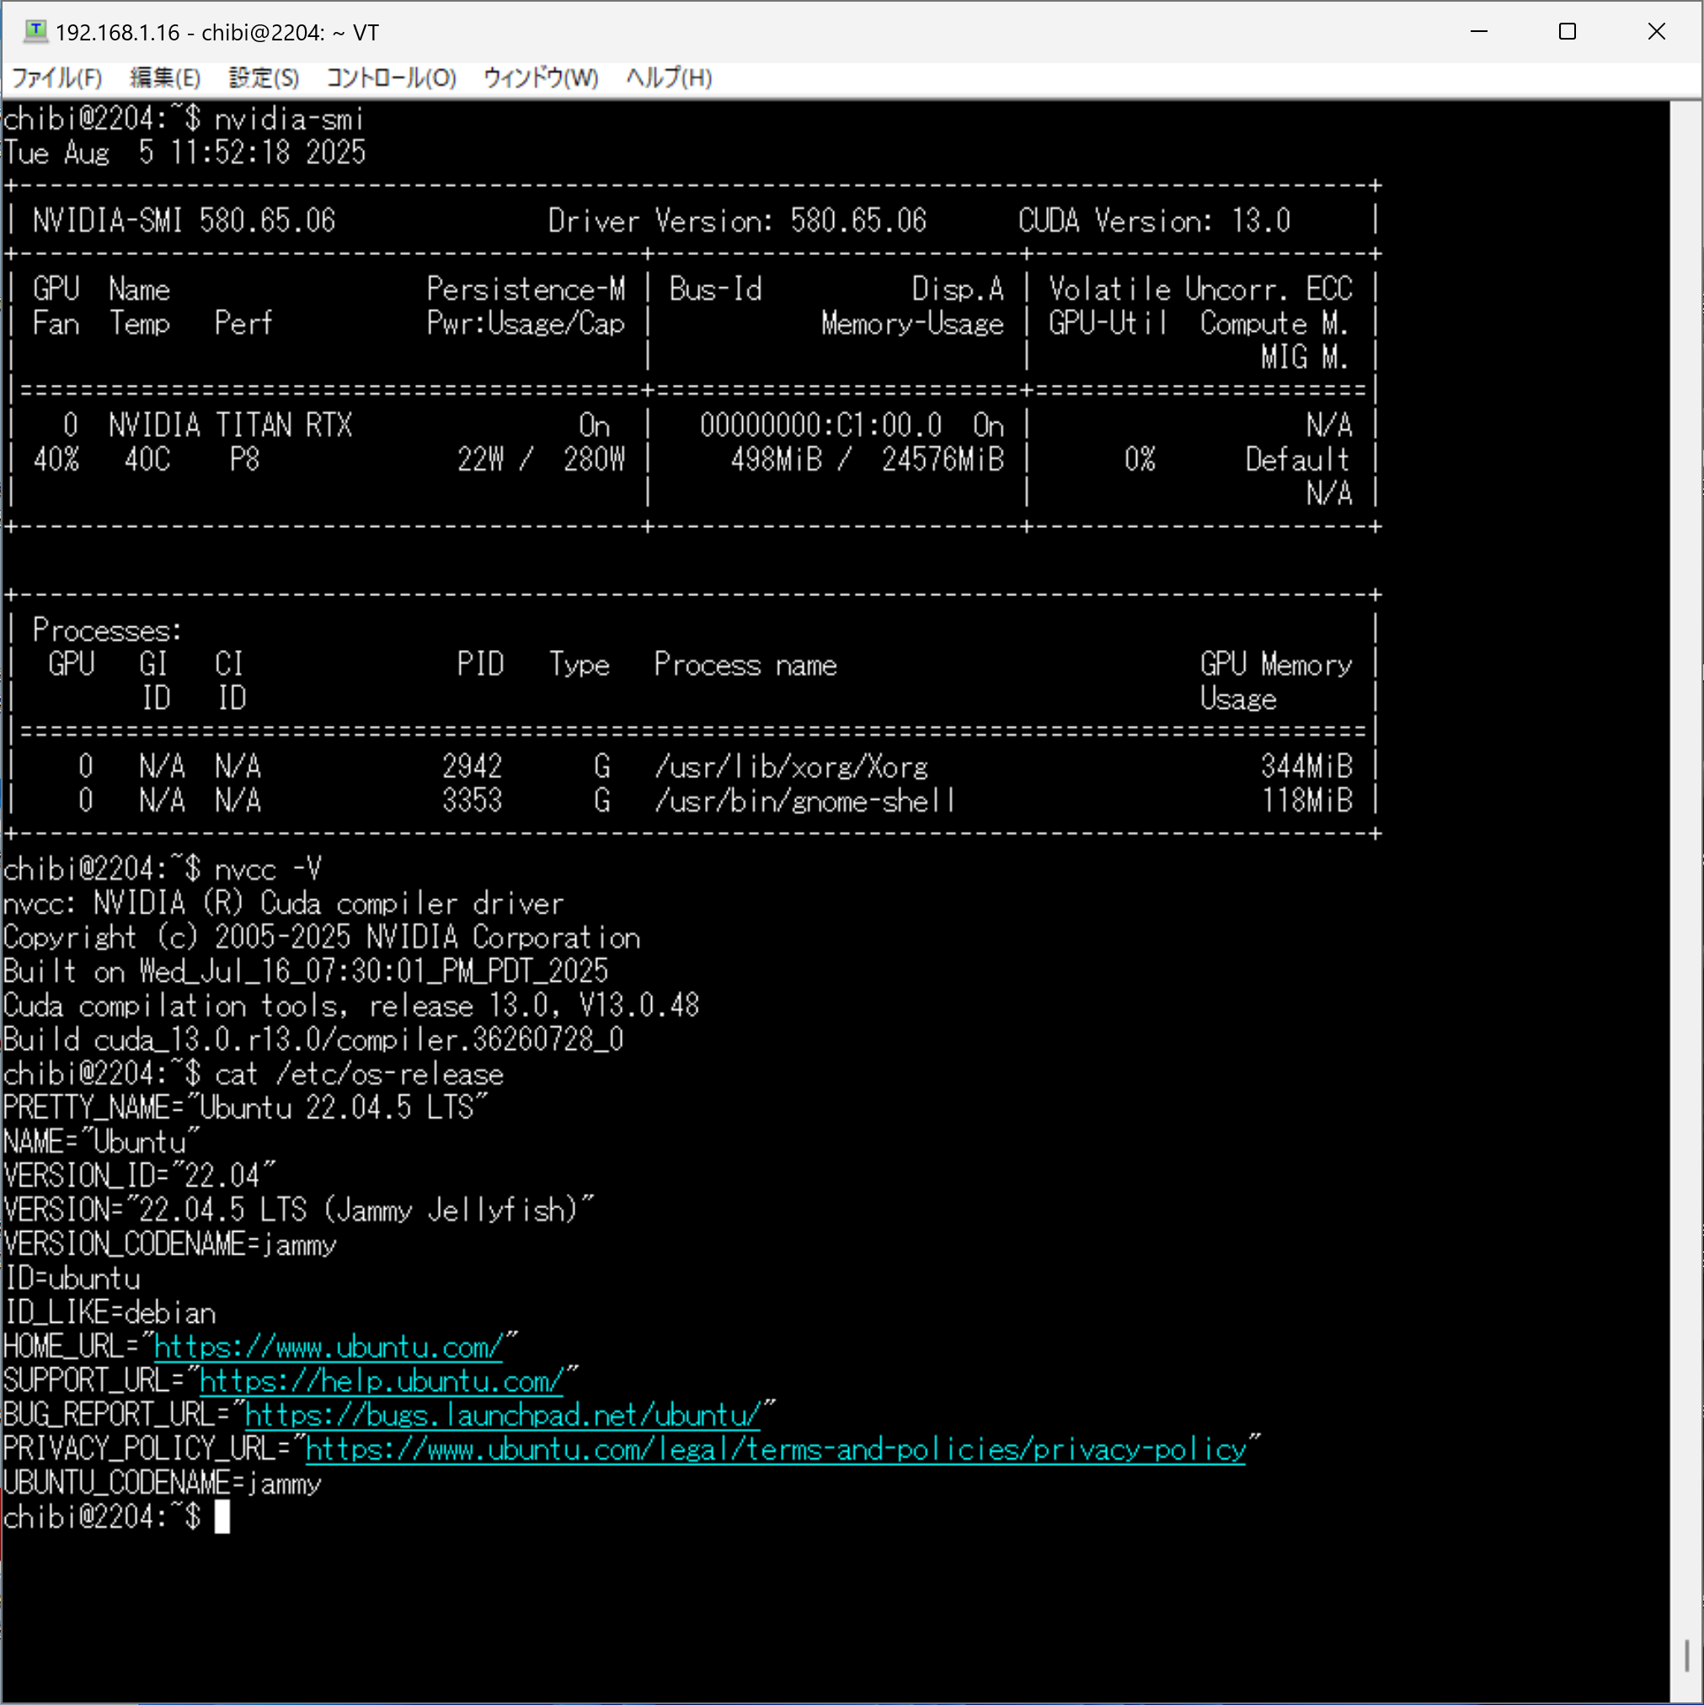The image size is (1704, 1705).
Task: Minimize the Tera Term window
Action: [1479, 32]
